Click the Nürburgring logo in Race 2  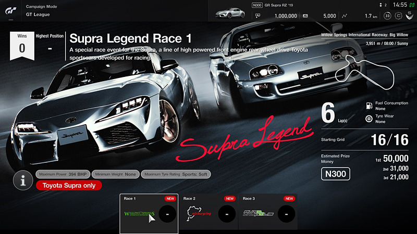[199, 213]
